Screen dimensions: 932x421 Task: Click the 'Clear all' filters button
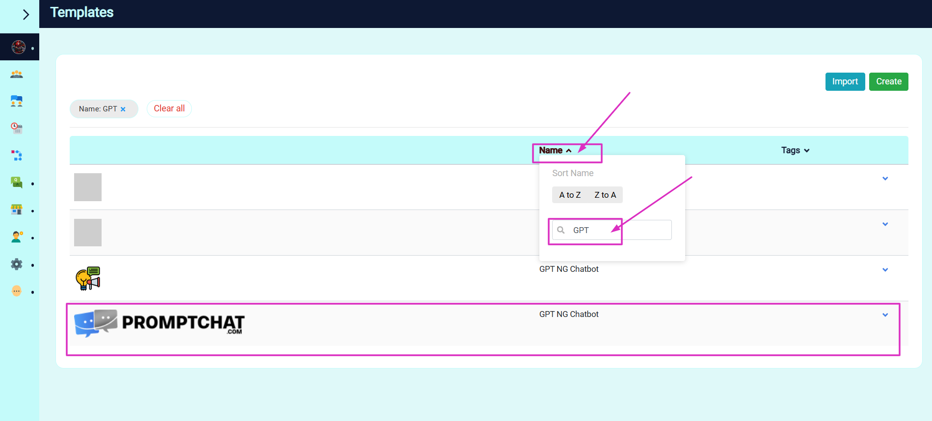pyautogui.click(x=169, y=108)
